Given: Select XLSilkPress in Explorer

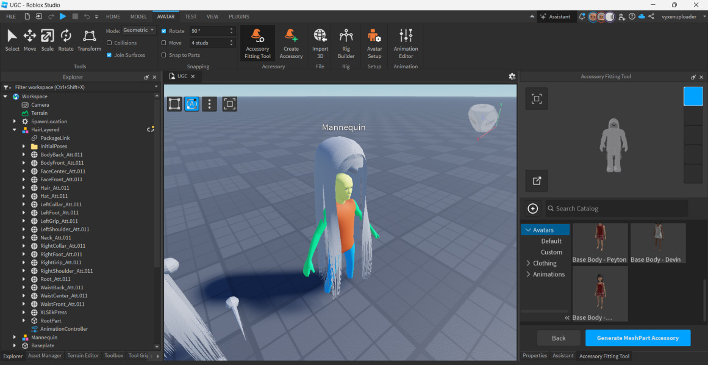Looking at the screenshot, I should tap(54, 312).
